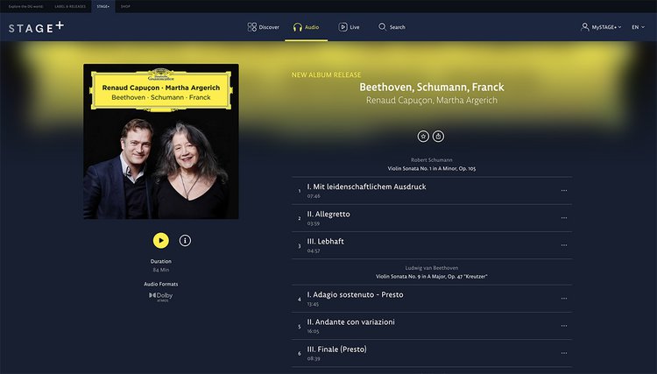
Task: Select the Audio tab
Action: coord(307,27)
